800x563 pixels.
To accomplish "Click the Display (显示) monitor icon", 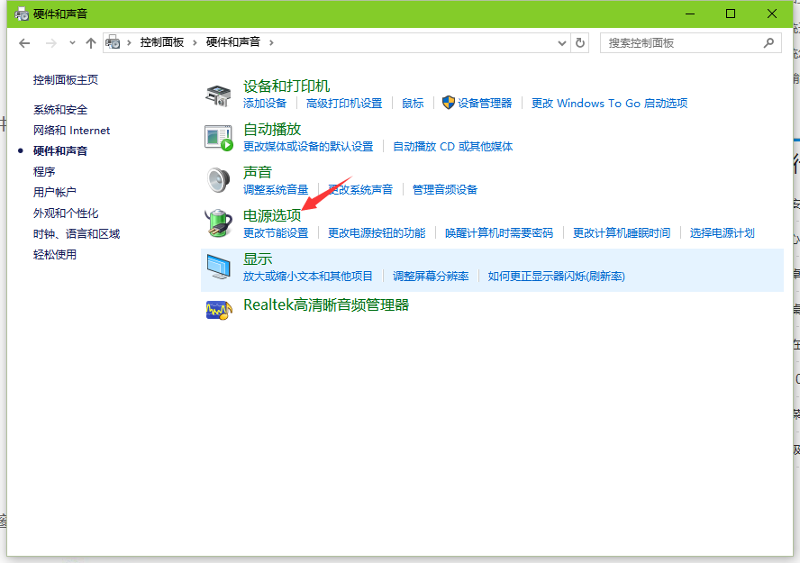I will (x=219, y=266).
